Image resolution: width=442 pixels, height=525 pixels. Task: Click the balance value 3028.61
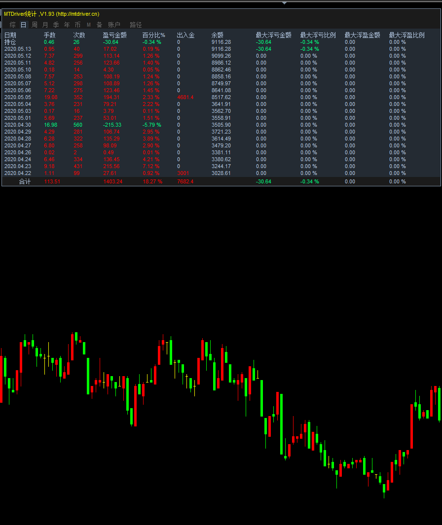click(221, 173)
